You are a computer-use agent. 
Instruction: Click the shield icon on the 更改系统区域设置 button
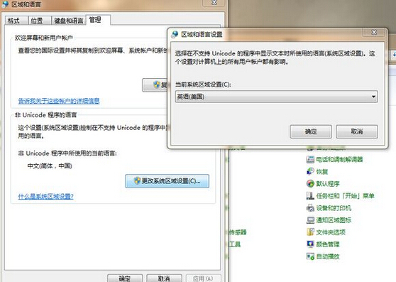137,180
